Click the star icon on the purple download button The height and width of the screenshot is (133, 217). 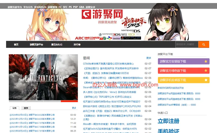[x=206, y=61]
